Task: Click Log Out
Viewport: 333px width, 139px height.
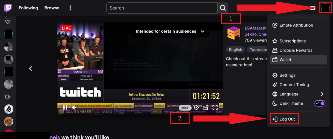Action: tap(284, 119)
